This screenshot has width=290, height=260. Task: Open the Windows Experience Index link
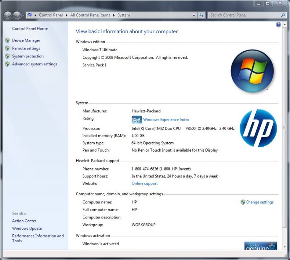pyautogui.click(x=166, y=120)
